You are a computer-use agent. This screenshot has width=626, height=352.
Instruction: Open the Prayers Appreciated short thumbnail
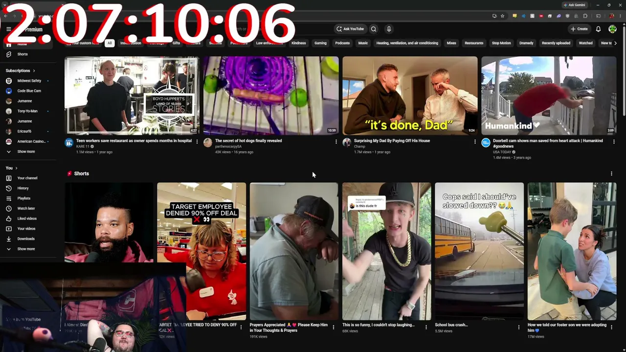(294, 251)
